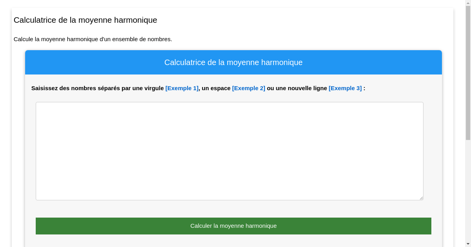The height and width of the screenshot is (247, 471).
Task: Click inside the numbers input textarea
Action: pyautogui.click(x=229, y=151)
